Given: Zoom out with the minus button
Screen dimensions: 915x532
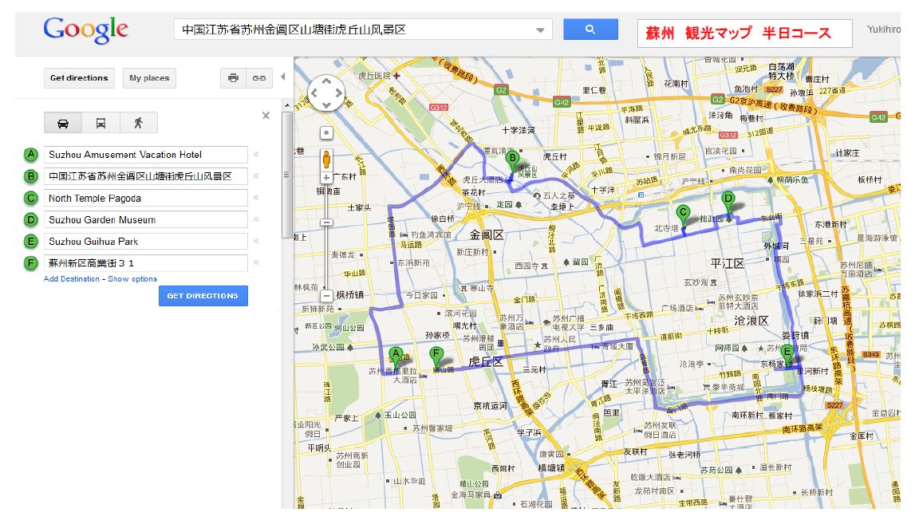Looking at the screenshot, I should (327, 296).
